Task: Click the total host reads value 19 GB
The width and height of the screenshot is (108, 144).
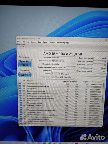Action: 100,58
